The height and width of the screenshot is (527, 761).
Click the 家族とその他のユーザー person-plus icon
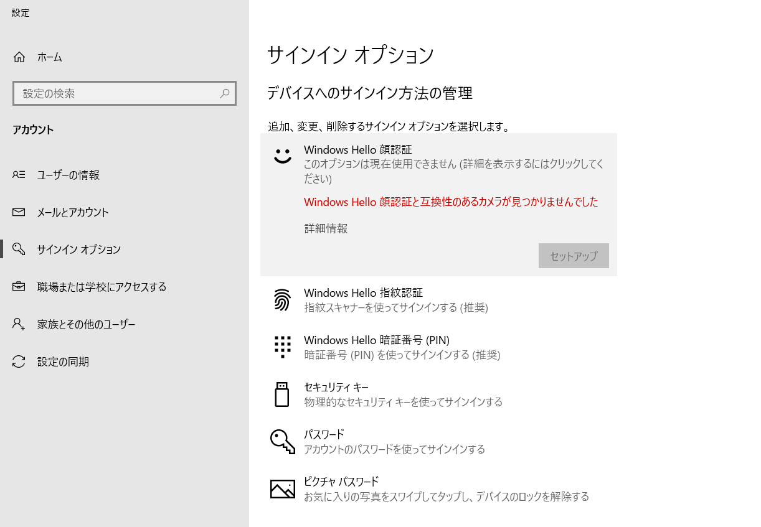[x=19, y=324]
